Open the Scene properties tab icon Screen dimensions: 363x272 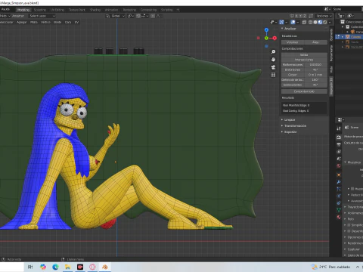[339, 159]
